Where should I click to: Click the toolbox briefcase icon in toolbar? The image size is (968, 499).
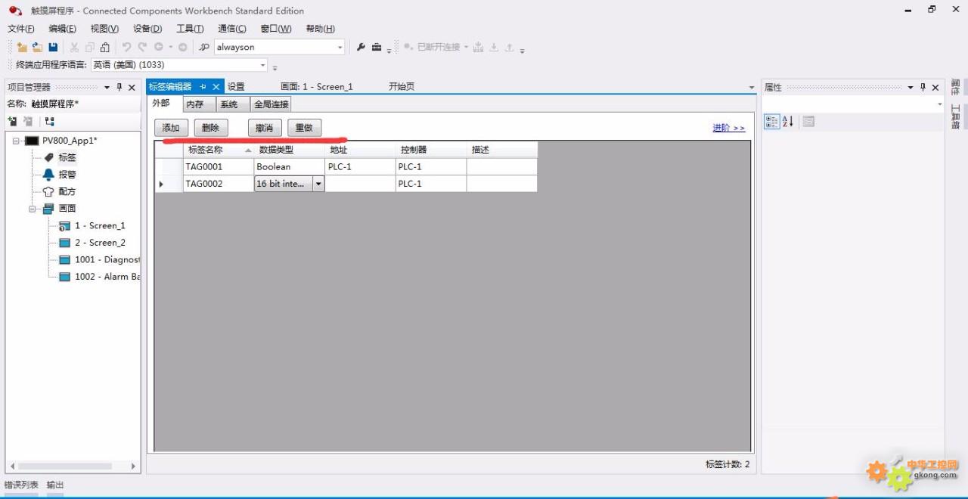click(x=377, y=47)
